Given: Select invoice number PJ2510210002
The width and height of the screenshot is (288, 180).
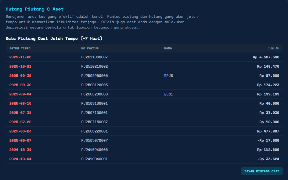Looking at the screenshot, I should 94,67.
